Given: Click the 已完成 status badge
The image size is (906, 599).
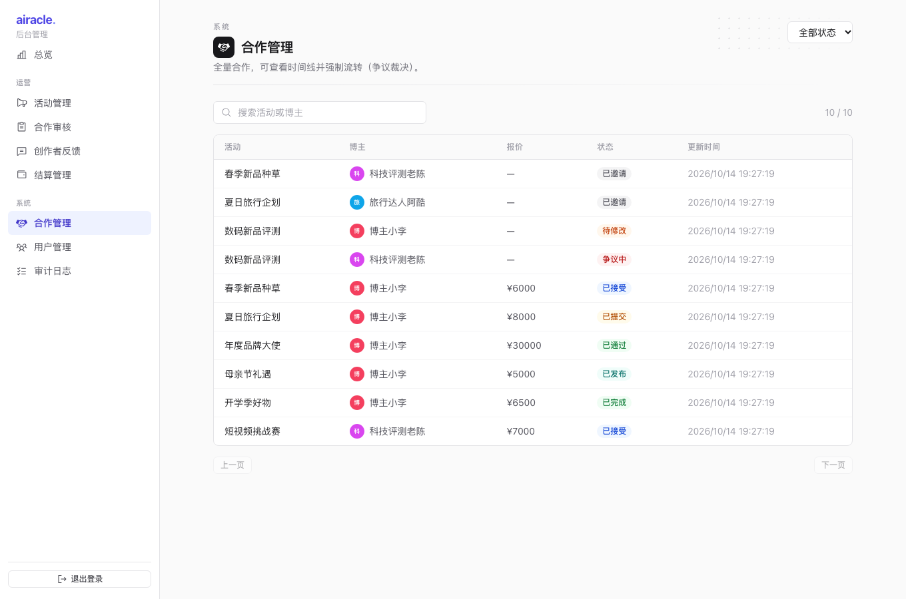Looking at the screenshot, I should click(614, 403).
